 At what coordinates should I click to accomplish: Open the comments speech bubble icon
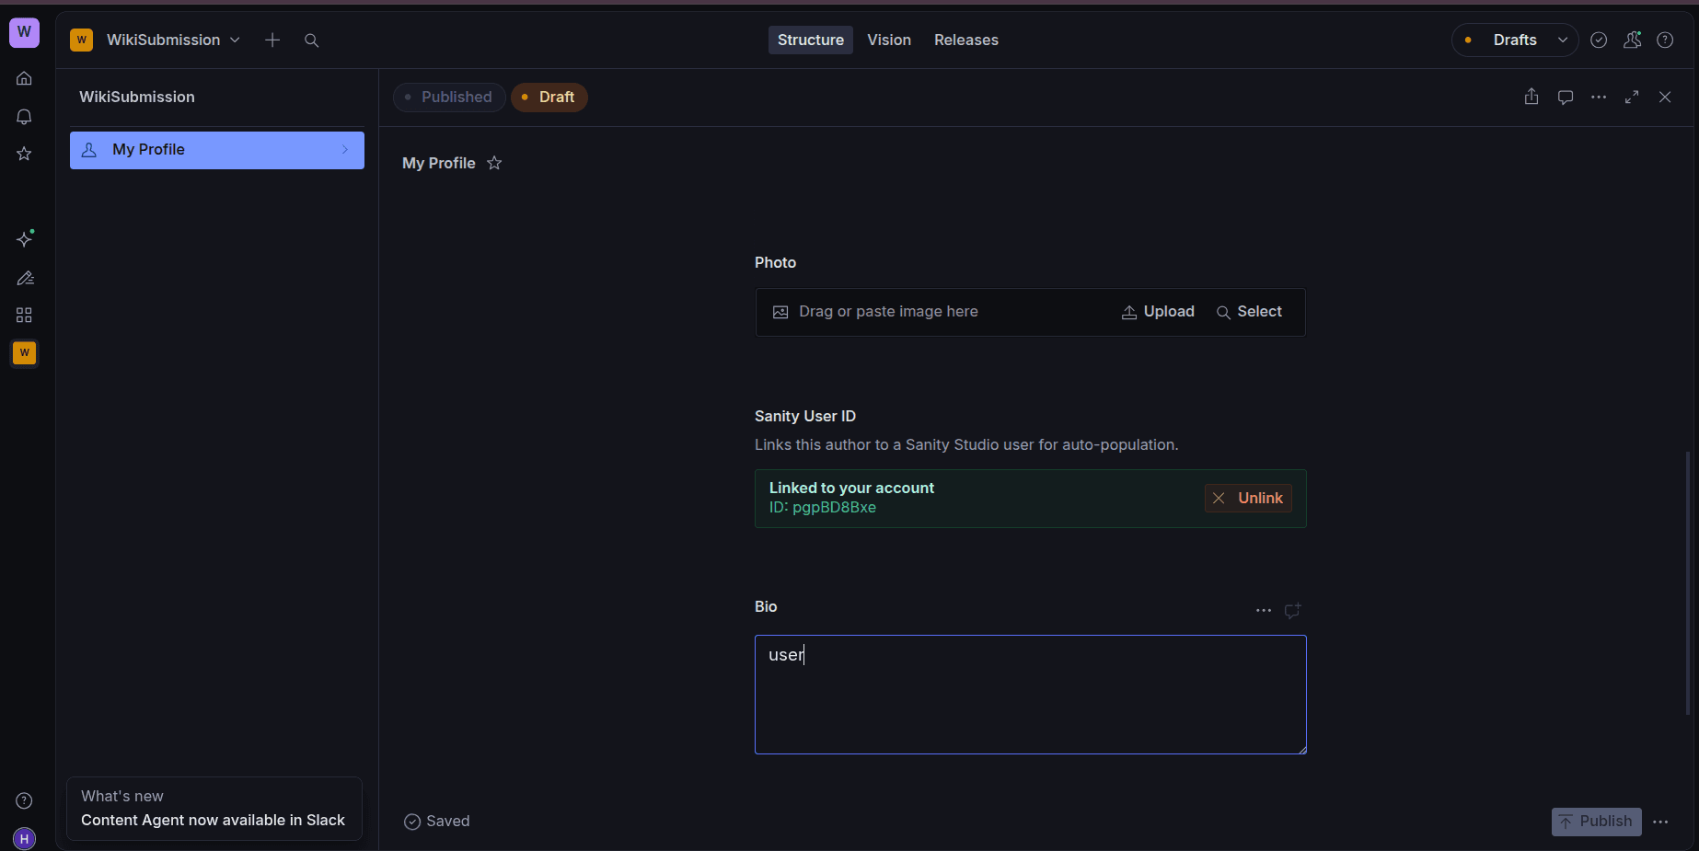tap(1565, 97)
